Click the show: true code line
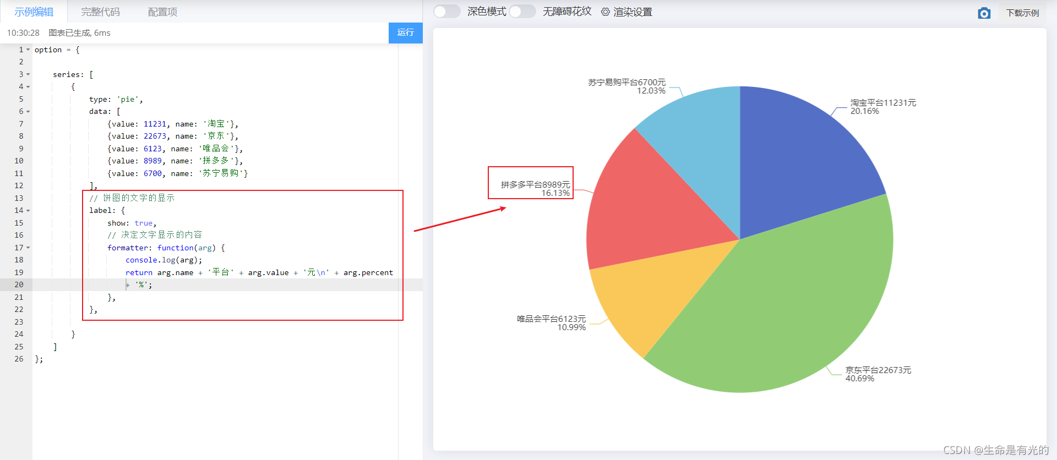 click(132, 223)
